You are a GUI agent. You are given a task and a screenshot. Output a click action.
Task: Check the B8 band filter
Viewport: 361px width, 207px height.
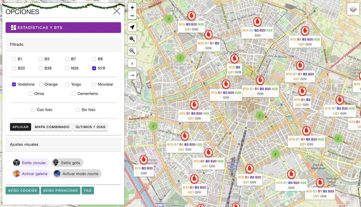(94, 59)
